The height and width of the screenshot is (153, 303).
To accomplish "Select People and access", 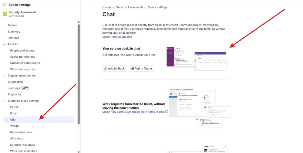I will click(22, 50).
